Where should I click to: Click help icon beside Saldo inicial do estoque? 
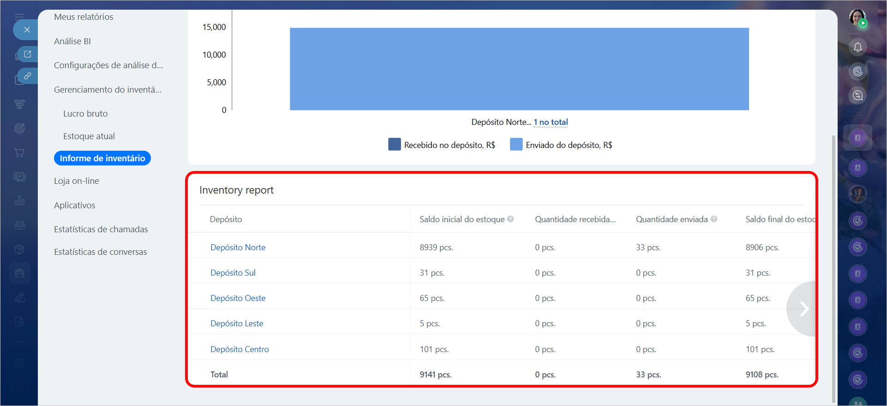[x=510, y=219]
